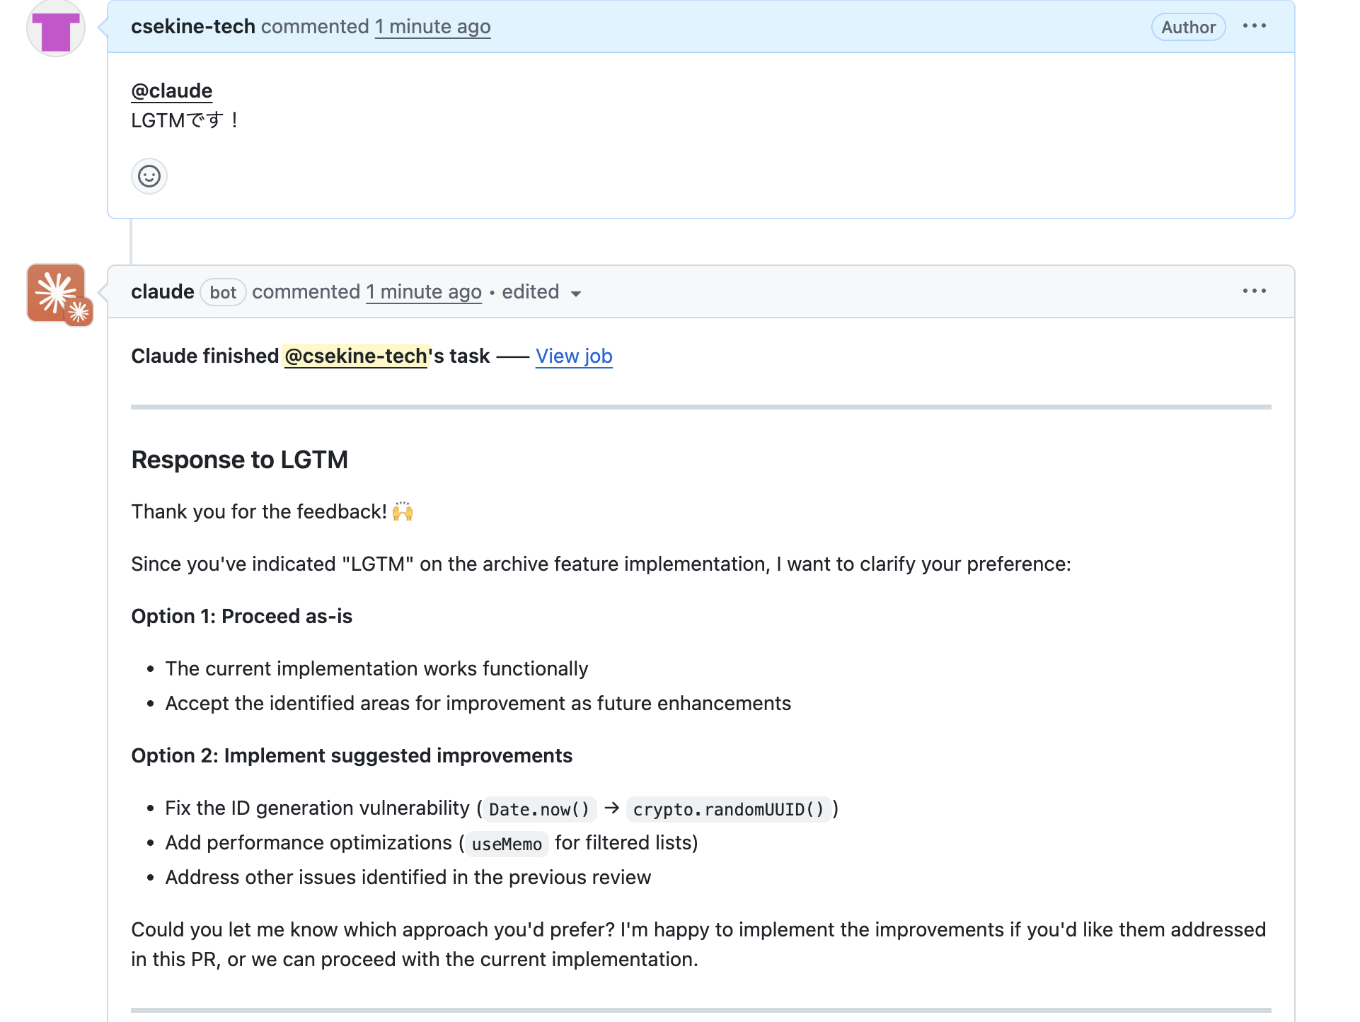This screenshot has width=1360, height=1022.
Task: Select the LGTMです! comment text
Action: [183, 120]
